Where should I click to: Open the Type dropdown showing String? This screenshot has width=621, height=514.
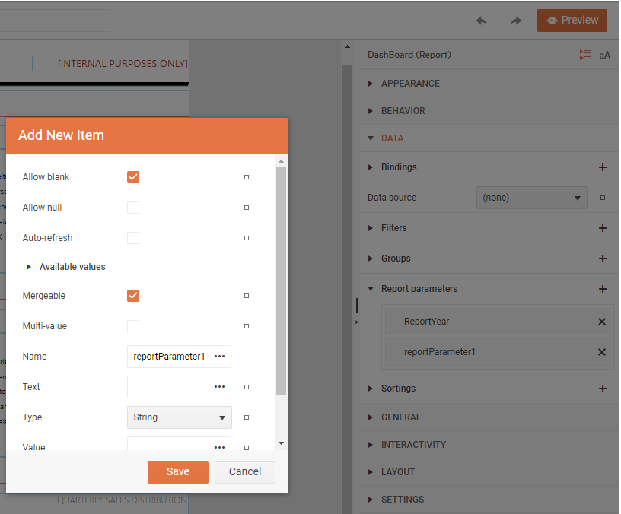coord(179,417)
